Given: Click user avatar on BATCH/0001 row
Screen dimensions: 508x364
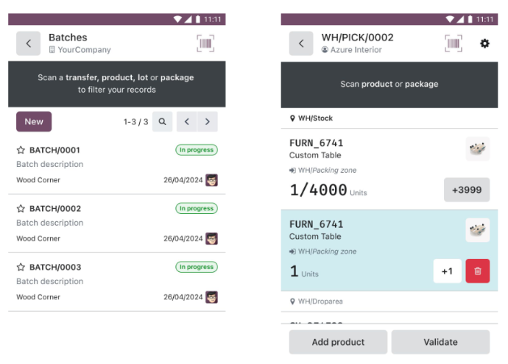Looking at the screenshot, I should (x=212, y=180).
